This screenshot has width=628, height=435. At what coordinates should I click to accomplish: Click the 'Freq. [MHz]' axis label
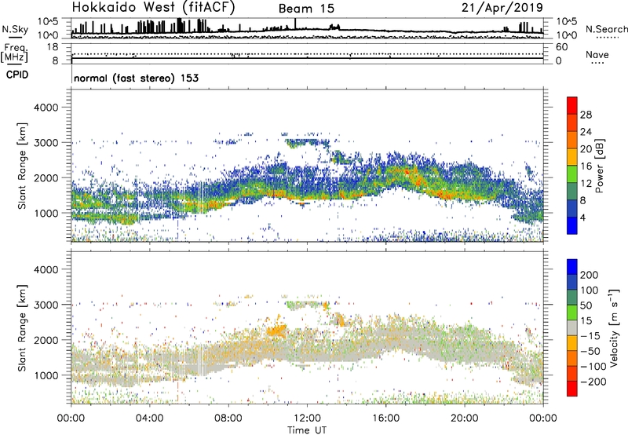click(14, 53)
